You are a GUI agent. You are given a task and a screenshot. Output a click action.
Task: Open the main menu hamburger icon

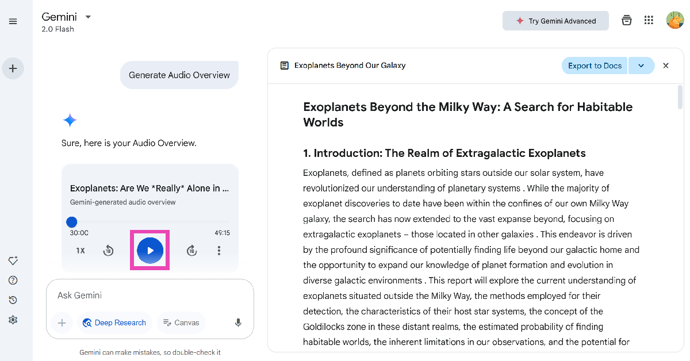[x=13, y=21]
